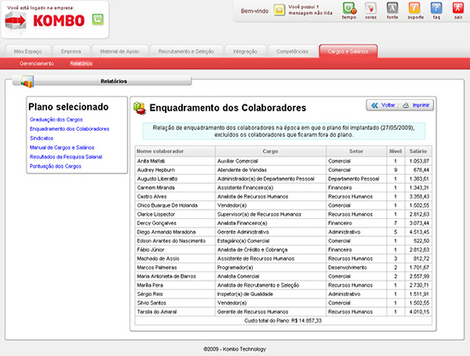Click the Salário column header
Screen dimensions: 470x356
[x=418, y=151]
